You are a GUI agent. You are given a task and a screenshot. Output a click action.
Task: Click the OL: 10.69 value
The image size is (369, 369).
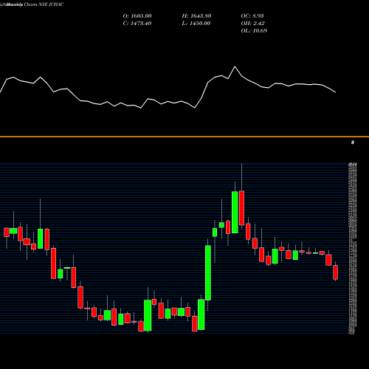coord(254,31)
